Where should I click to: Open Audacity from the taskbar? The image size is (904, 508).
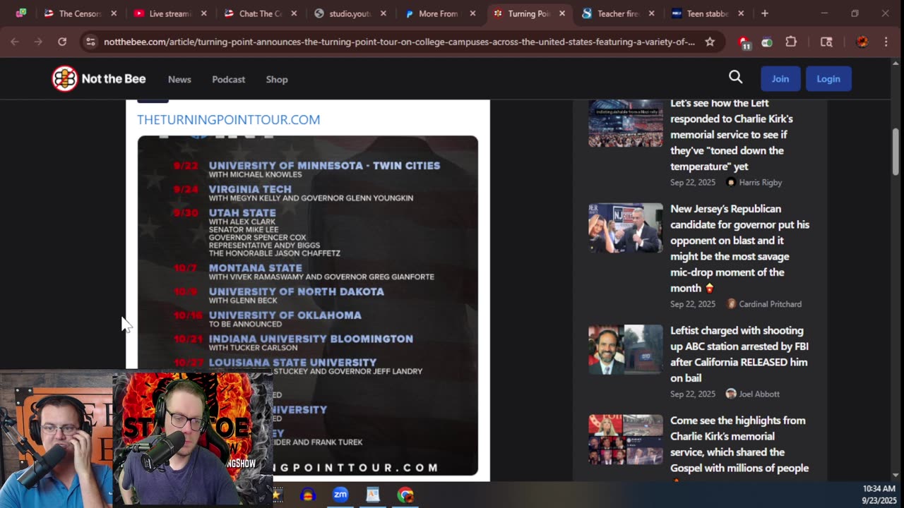pyautogui.click(x=307, y=495)
